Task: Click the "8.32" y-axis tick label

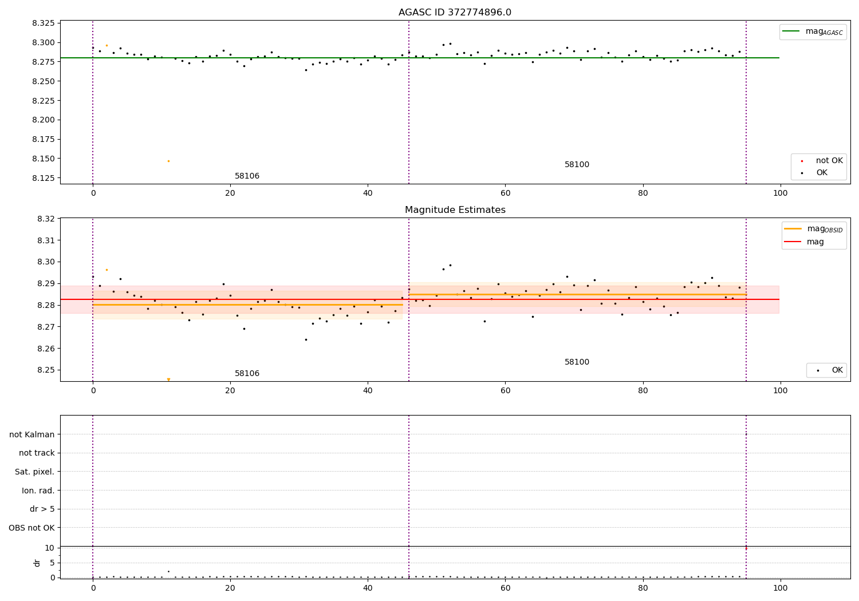Action: [x=46, y=219]
